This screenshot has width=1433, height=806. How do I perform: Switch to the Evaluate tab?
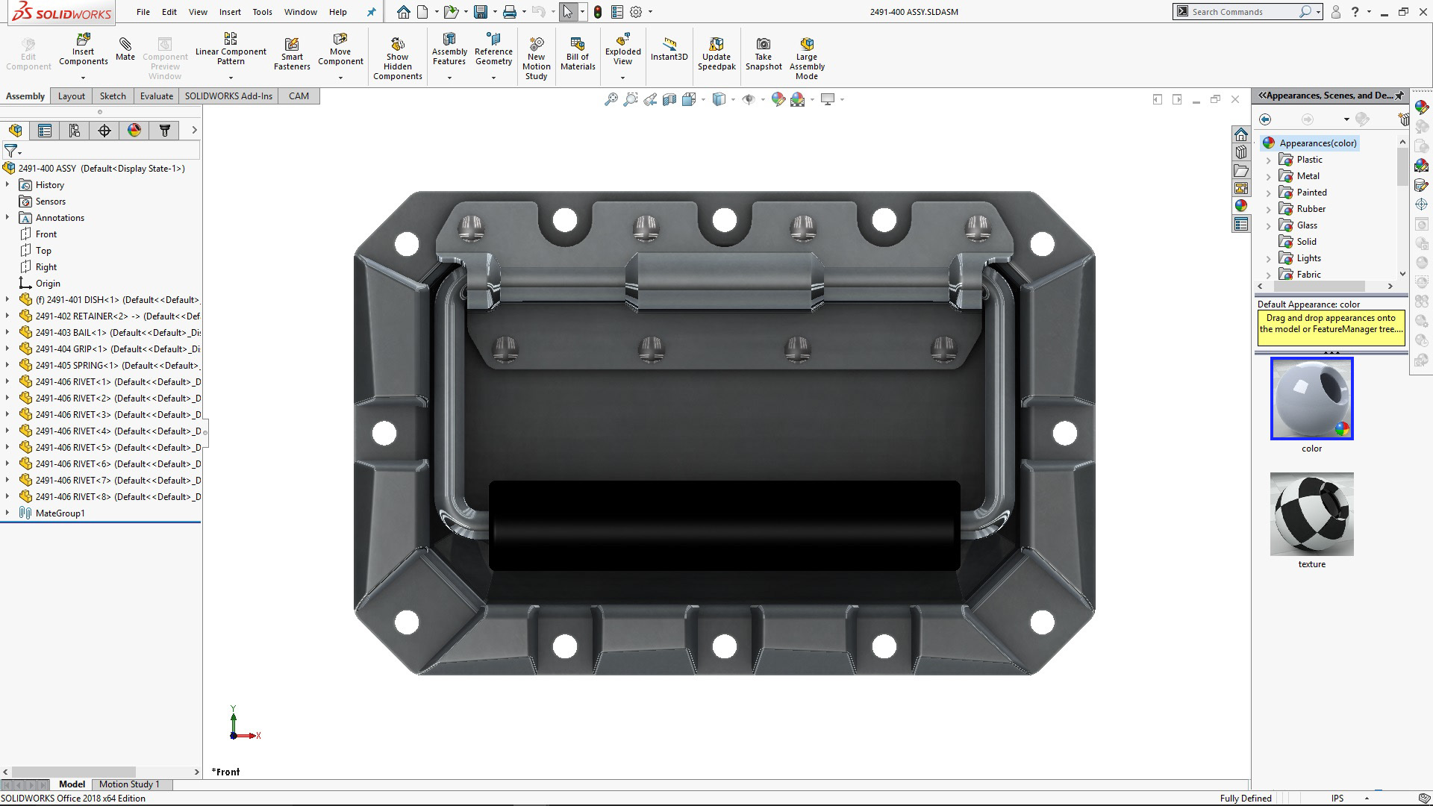(156, 96)
